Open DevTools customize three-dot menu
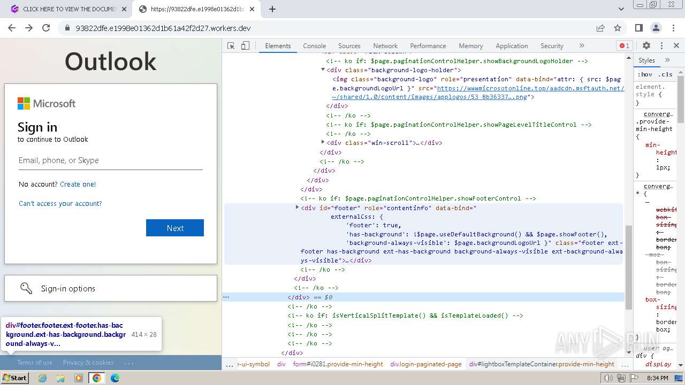Image resolution: width=685 pixels, height=385 pixels. pos(661,46)
